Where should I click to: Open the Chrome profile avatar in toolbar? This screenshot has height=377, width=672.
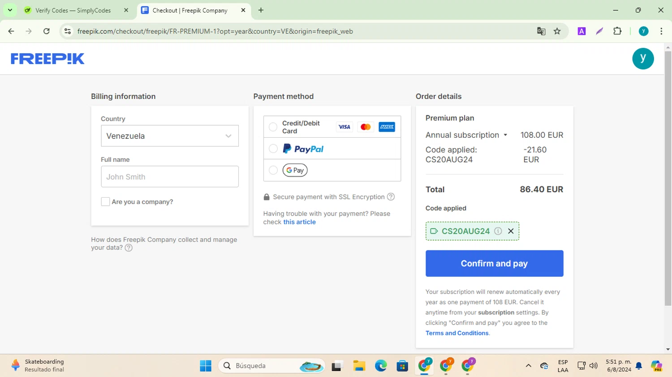644,31
